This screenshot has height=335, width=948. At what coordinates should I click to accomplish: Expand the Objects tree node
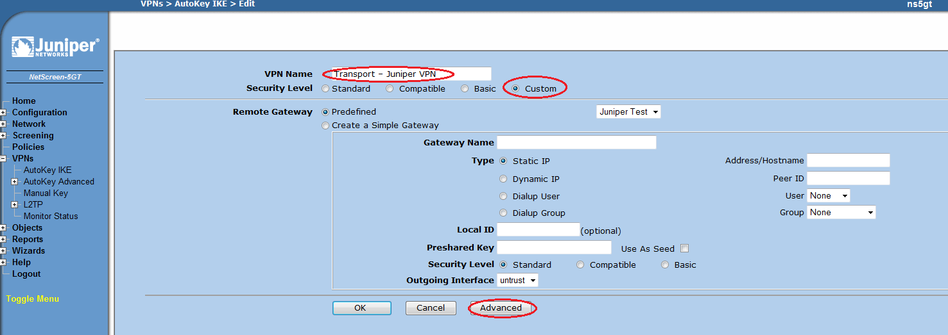tap(3, 228)
